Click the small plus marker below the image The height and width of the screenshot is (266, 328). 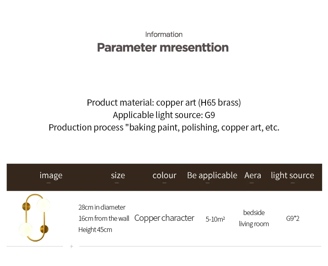coord(71,247)
